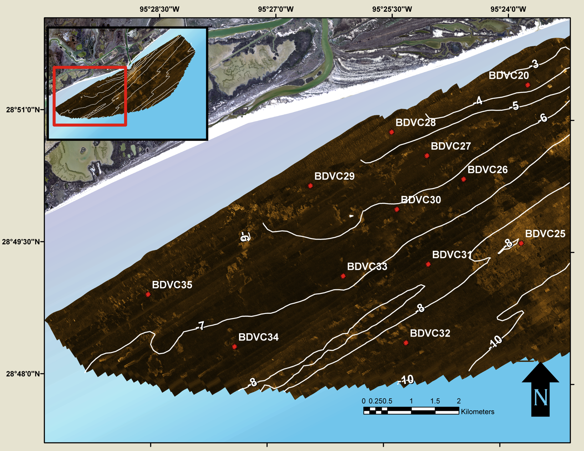
Task: Click the red marker for BDVC29
Action: (310, 186)
